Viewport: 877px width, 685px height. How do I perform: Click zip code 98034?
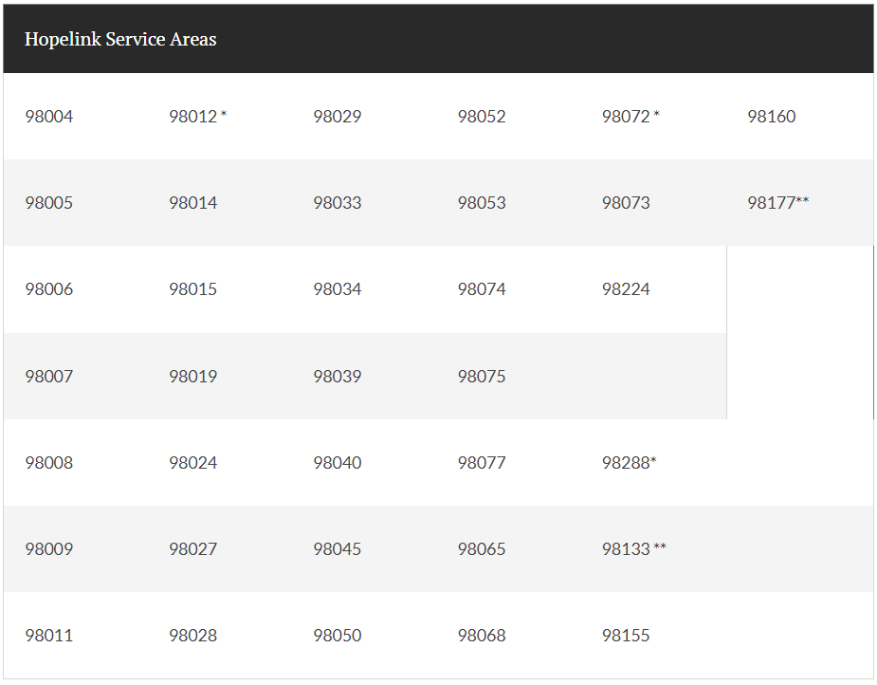338,289
